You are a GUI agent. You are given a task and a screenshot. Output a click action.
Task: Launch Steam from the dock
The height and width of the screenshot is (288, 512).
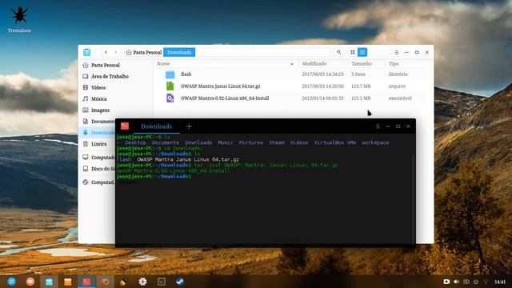[x=180, y=282]
